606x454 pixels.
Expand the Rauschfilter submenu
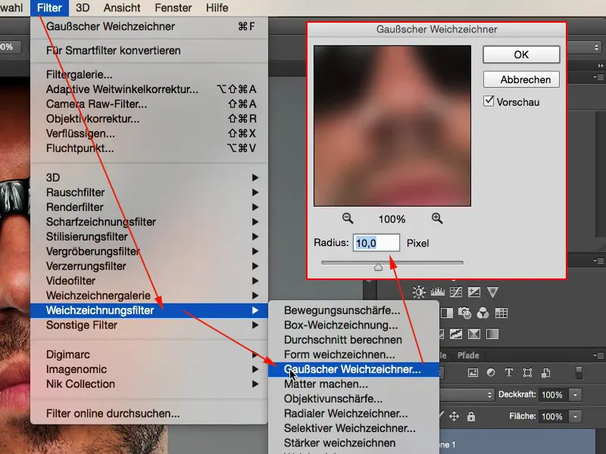click(149, 192)
